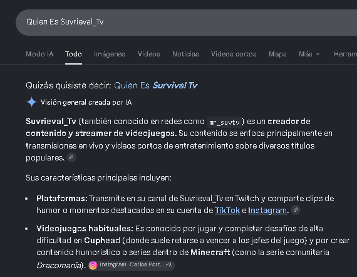357x277 pixels.
Task: Switch to the Maps tab
Action: tap(277, 54)
